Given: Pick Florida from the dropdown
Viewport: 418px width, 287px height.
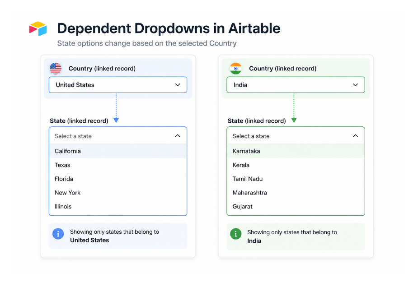Looking at the screenshot, I should [118, 179].
